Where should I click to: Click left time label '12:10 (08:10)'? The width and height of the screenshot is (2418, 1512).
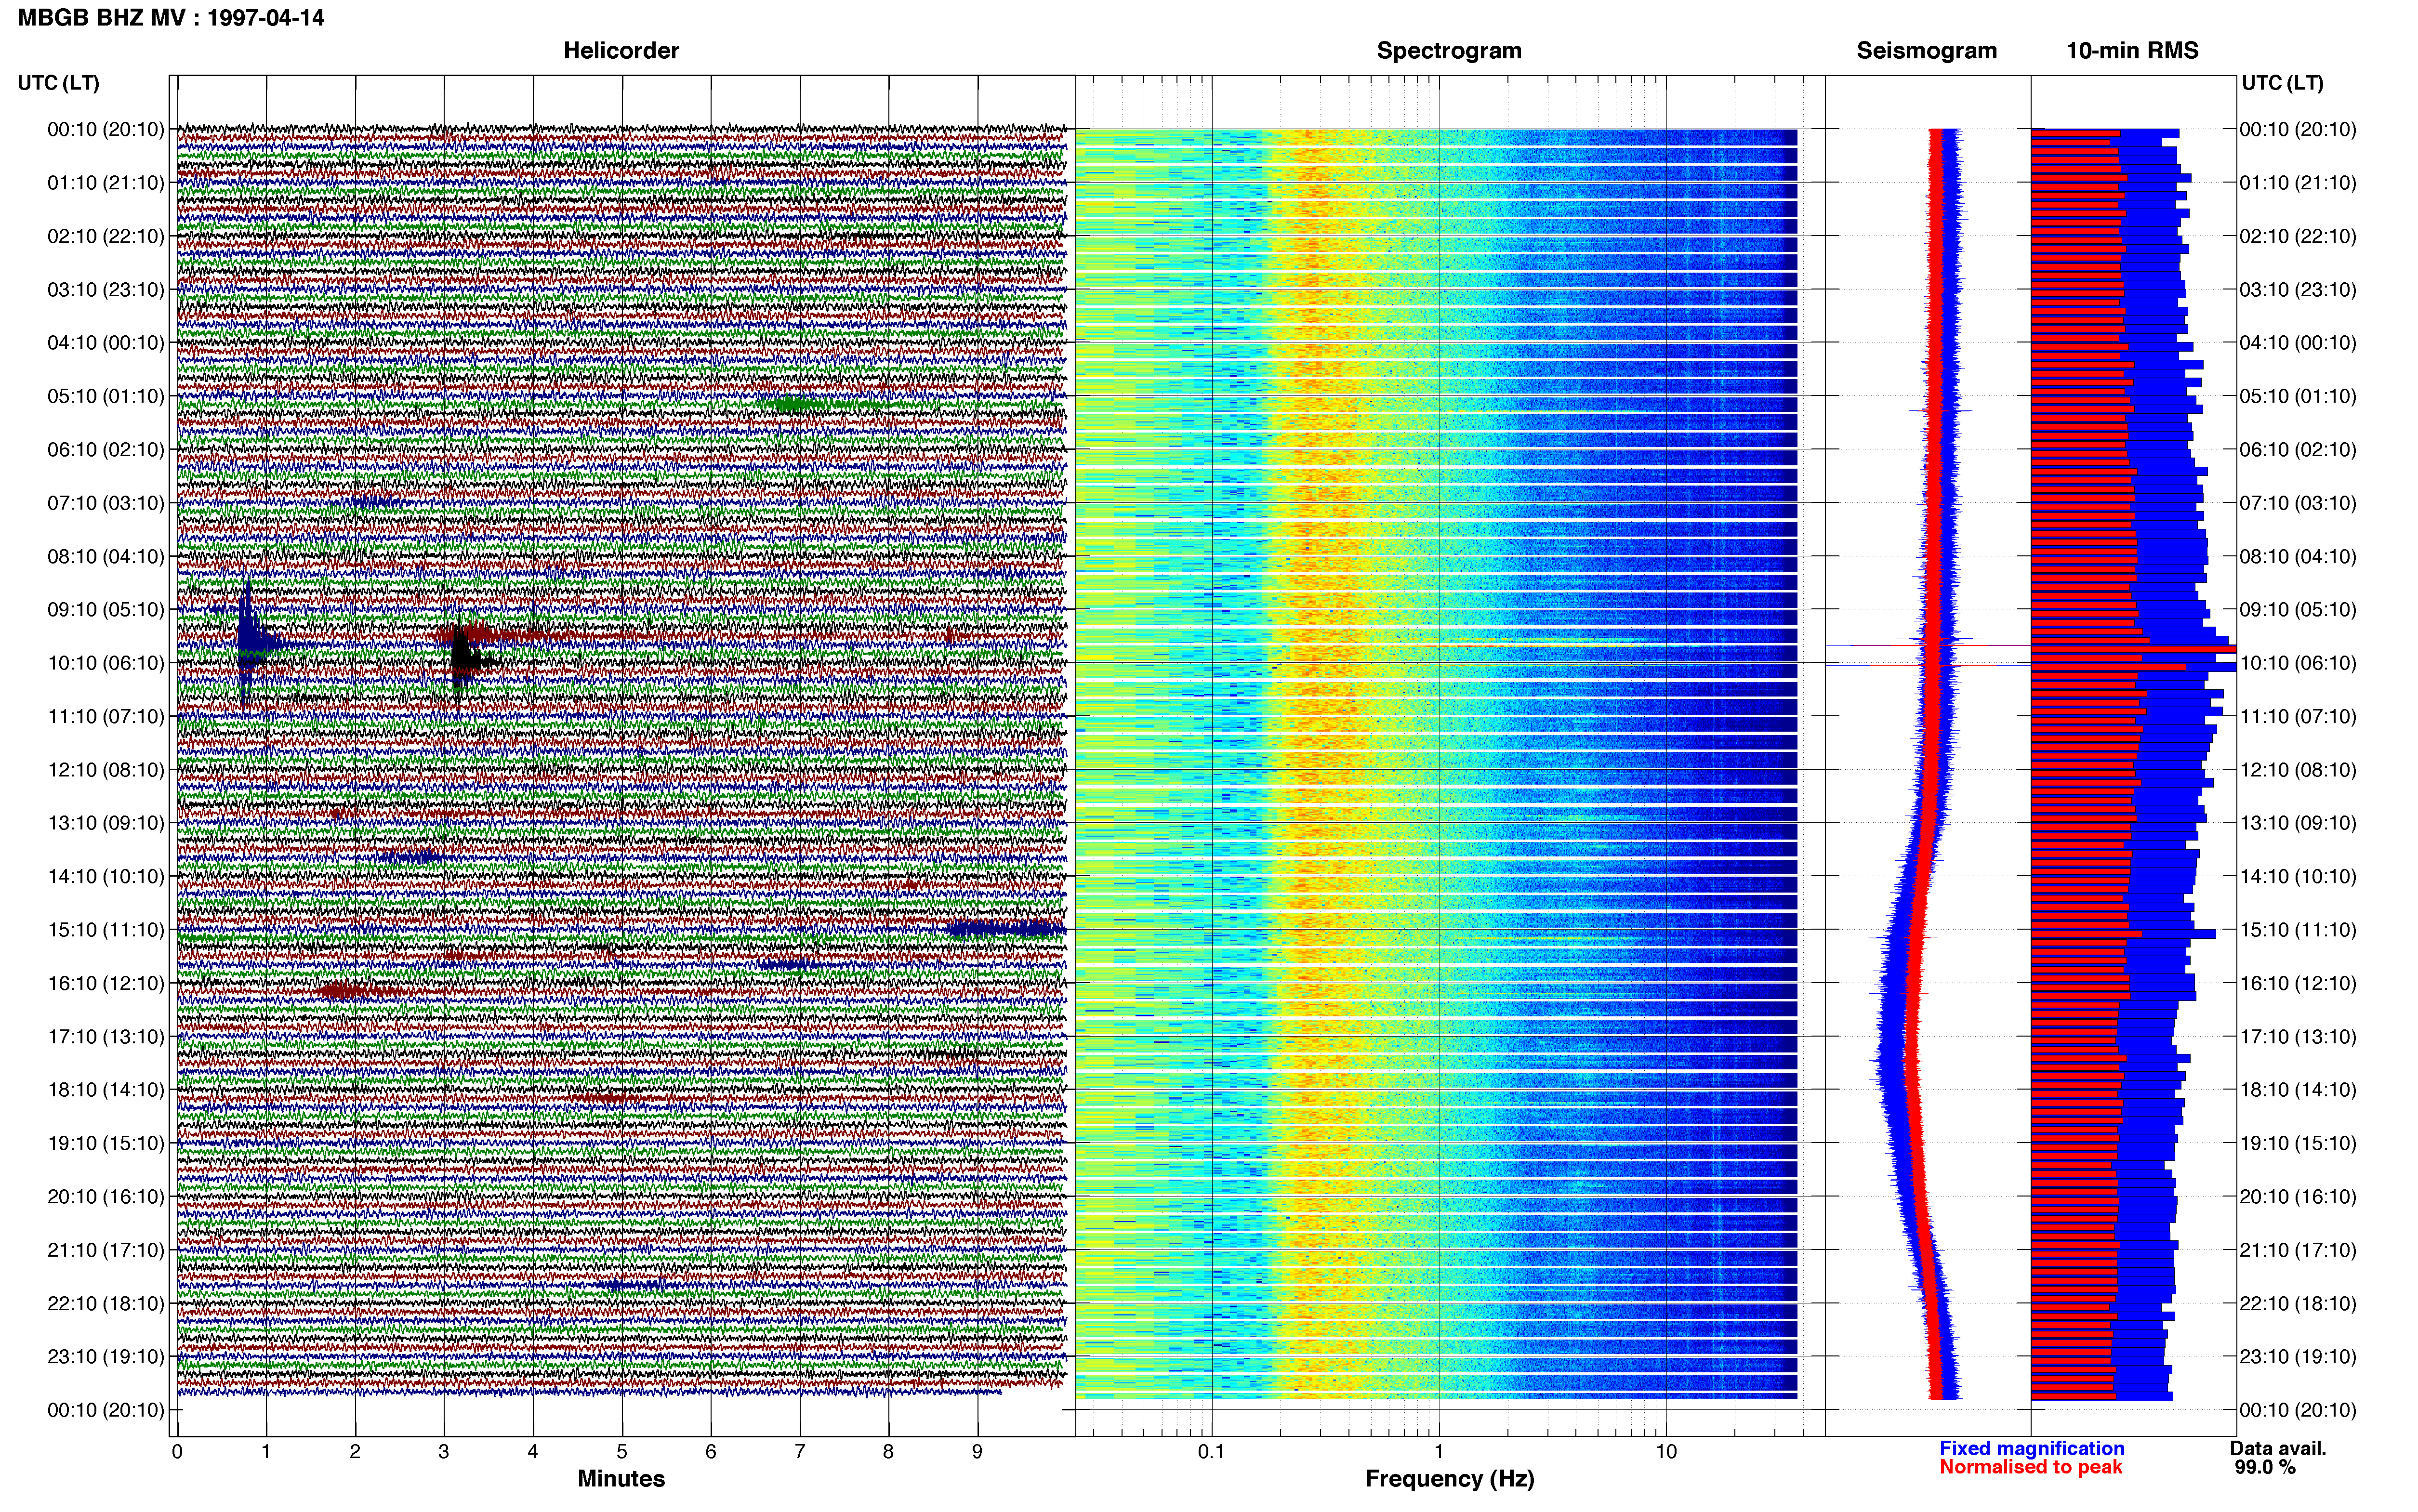click(x=106, y=770)
